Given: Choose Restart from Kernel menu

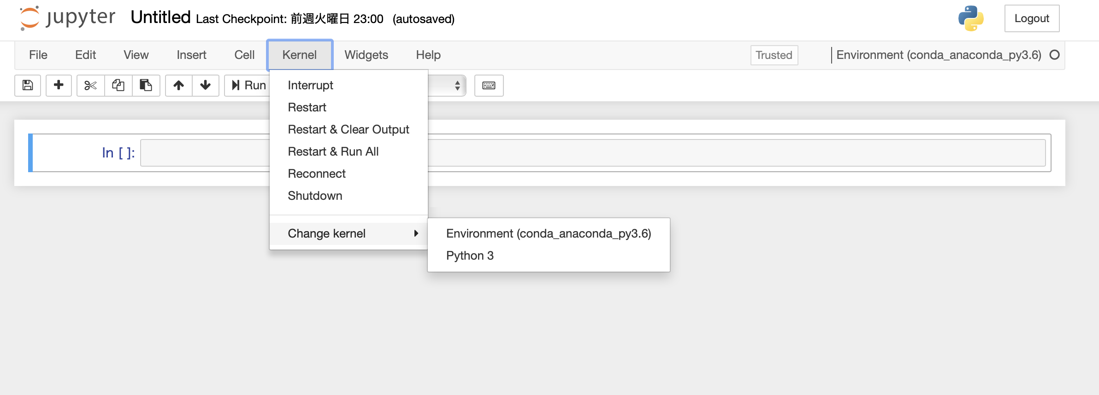Looking at the screenshot, I should [349, 107].
